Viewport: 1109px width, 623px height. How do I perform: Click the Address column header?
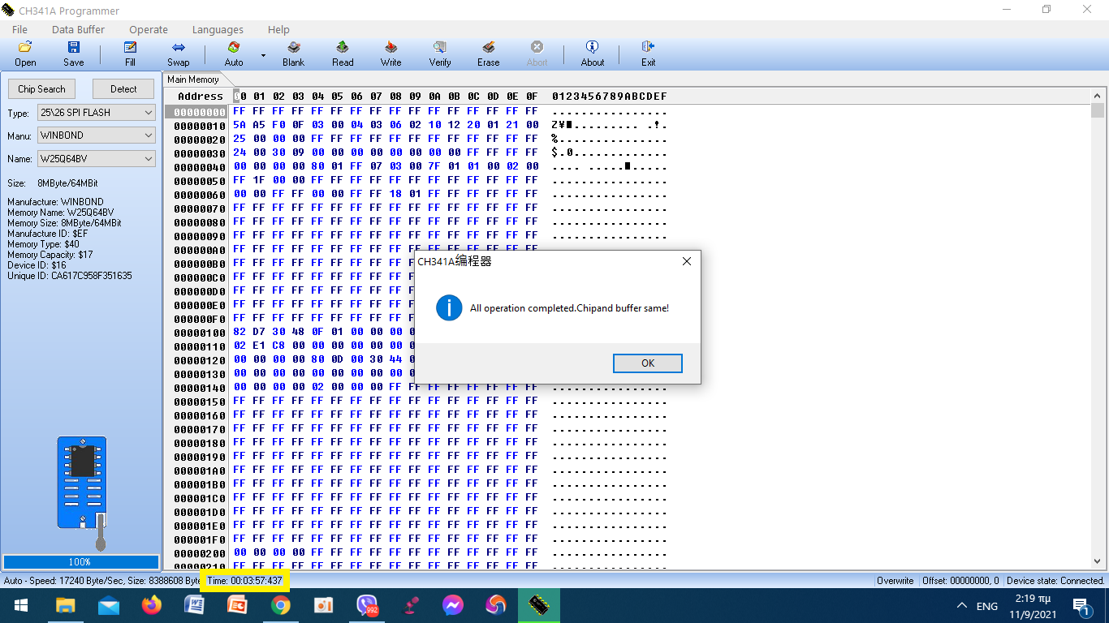200,97
